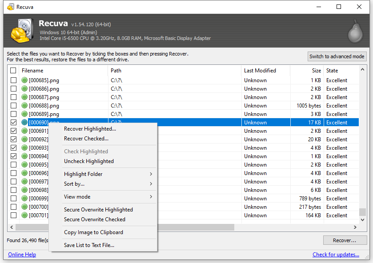Click the Switch to advanced mode button
Image resolution: width=373 pixels, height=263 pixels.
337,56
